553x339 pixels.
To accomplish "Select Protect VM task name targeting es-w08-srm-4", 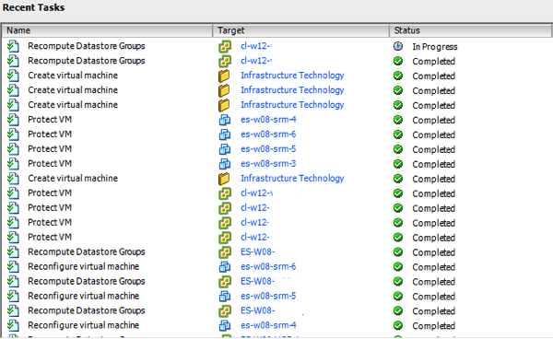I will click(50, 120).
